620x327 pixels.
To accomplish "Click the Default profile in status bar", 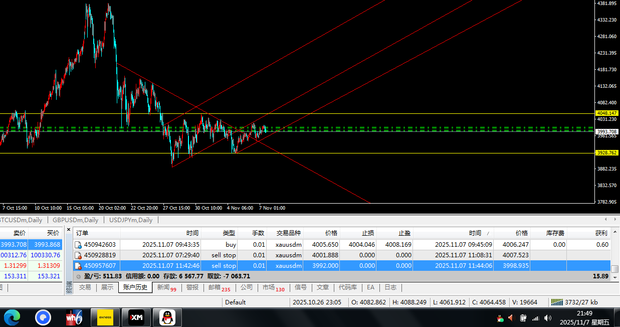I will coord(236,302).
